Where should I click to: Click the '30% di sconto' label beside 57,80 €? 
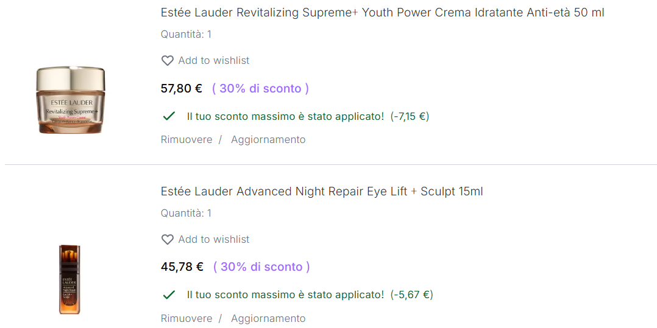pyautogui.click(x=260, y=89)
